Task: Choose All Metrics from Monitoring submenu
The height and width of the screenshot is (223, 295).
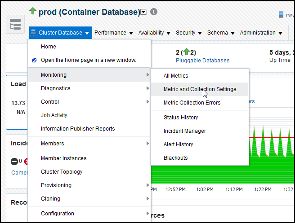Action: pos(176,76)
